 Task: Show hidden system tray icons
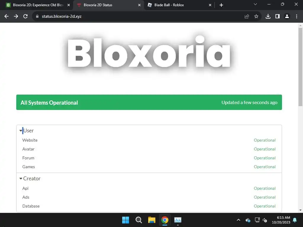(x=238, y=220)
